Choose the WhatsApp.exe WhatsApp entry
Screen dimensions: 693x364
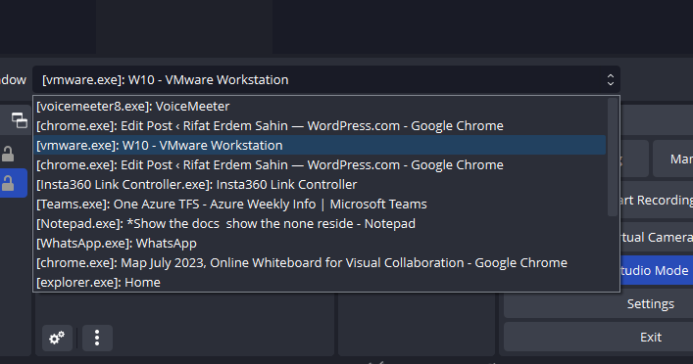320,243
